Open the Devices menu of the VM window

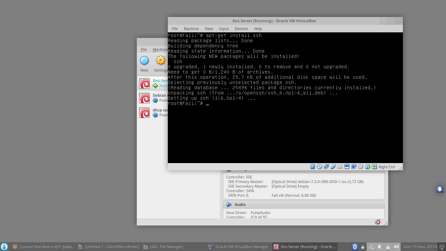coord(241,28)
